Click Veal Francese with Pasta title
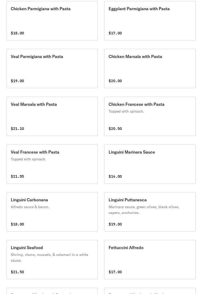The height and width of the screenshot is (294, 202). [x=35, y=152]
